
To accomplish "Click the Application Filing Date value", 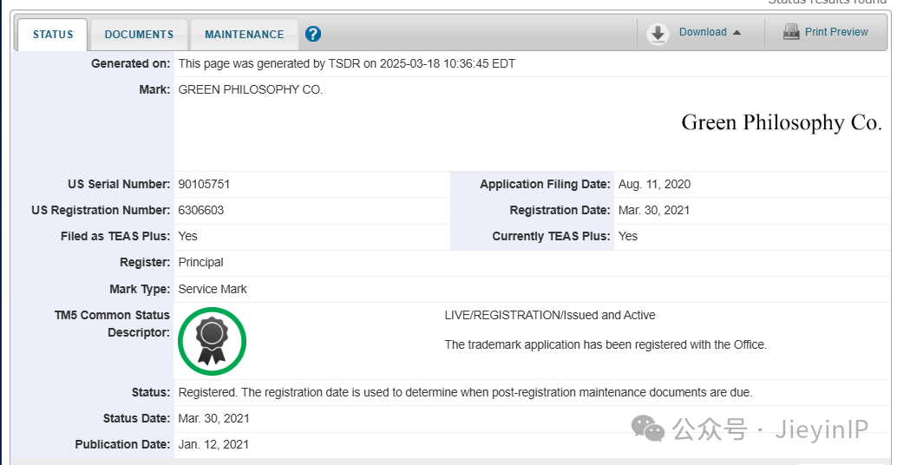I will click(654, 184).
